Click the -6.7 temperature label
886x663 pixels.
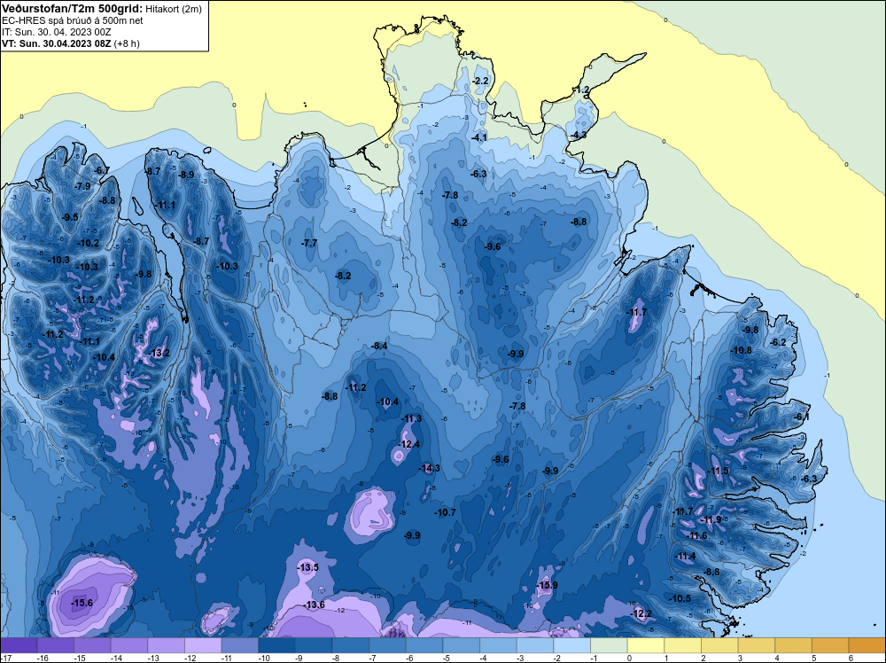[102, 170]
